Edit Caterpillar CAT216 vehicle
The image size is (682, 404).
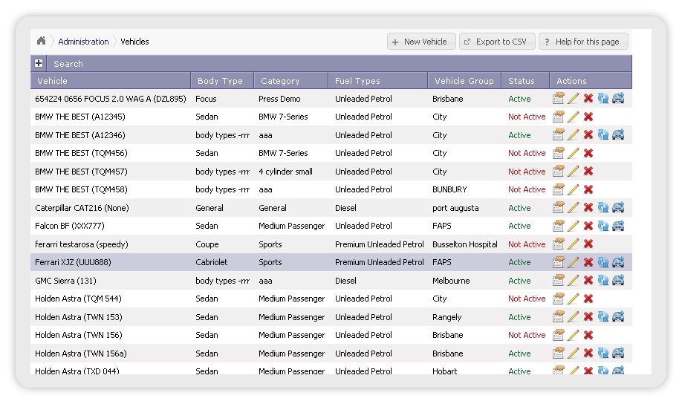click(574, 208)
